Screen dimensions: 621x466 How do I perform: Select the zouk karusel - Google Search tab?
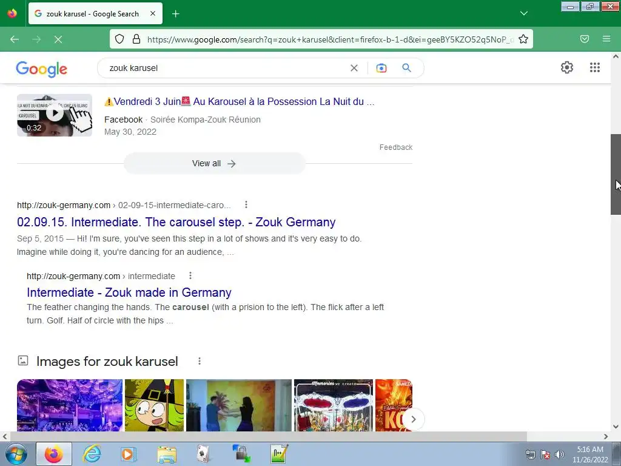95,13
